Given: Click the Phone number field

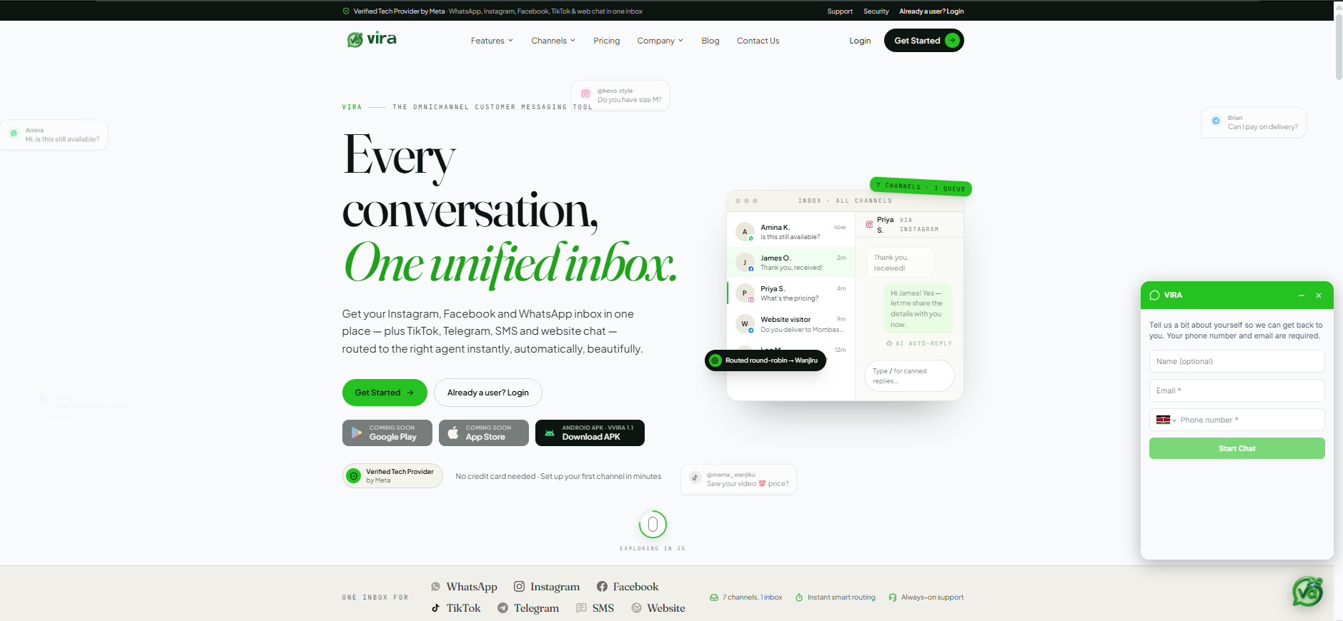Looking at the screenshot, I should (x=1251, y=420).
